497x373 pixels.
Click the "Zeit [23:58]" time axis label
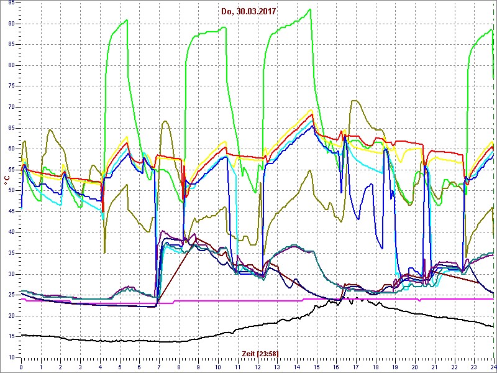click(x=260, y=353)
